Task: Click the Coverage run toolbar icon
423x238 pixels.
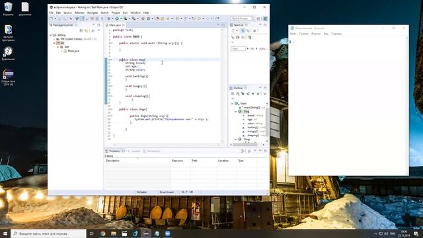Action: pyautogui.click(x=125, y=19)
